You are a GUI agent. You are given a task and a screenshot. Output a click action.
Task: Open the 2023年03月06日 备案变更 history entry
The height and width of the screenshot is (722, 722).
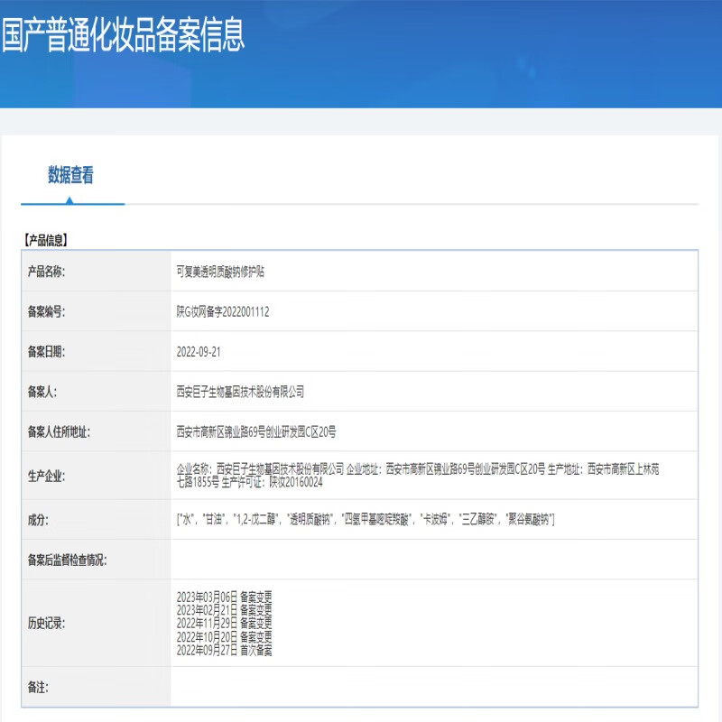click(224, 597)
